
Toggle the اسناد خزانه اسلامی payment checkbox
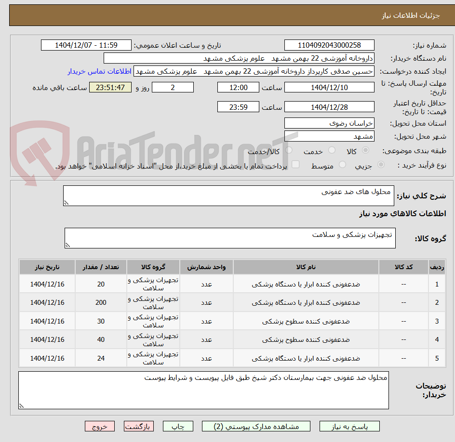click(x=295, y=164)
